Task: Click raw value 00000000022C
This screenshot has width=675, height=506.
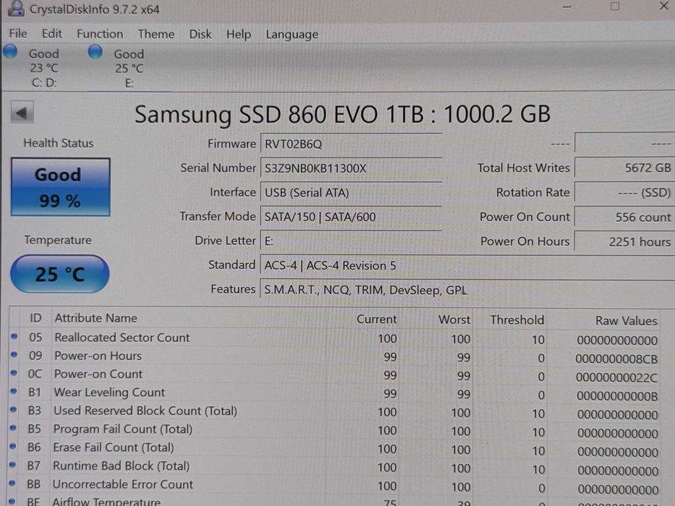Action: pos(617,378)
